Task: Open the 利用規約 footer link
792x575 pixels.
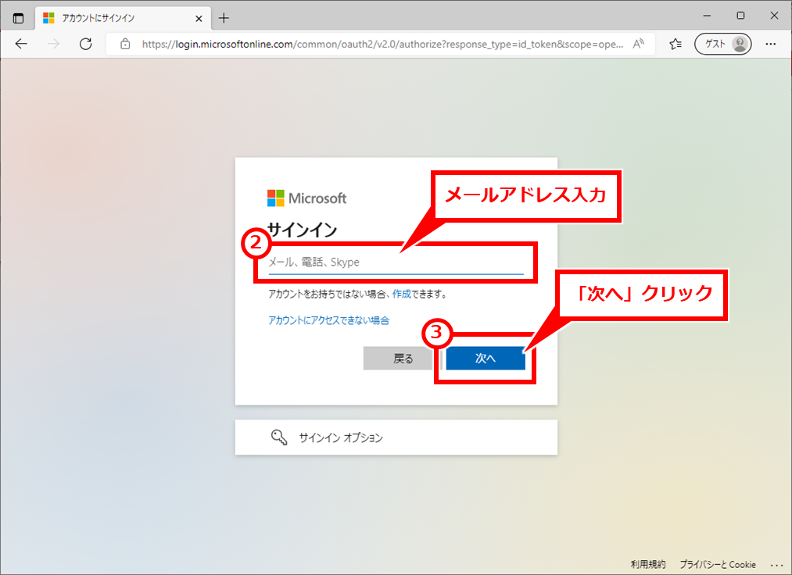Action: pos(648,564)
